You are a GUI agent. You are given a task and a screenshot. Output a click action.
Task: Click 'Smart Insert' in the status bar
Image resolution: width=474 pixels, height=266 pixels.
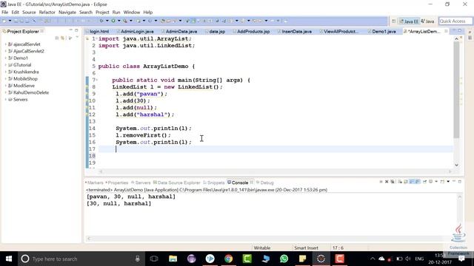(x=306, y=248)
